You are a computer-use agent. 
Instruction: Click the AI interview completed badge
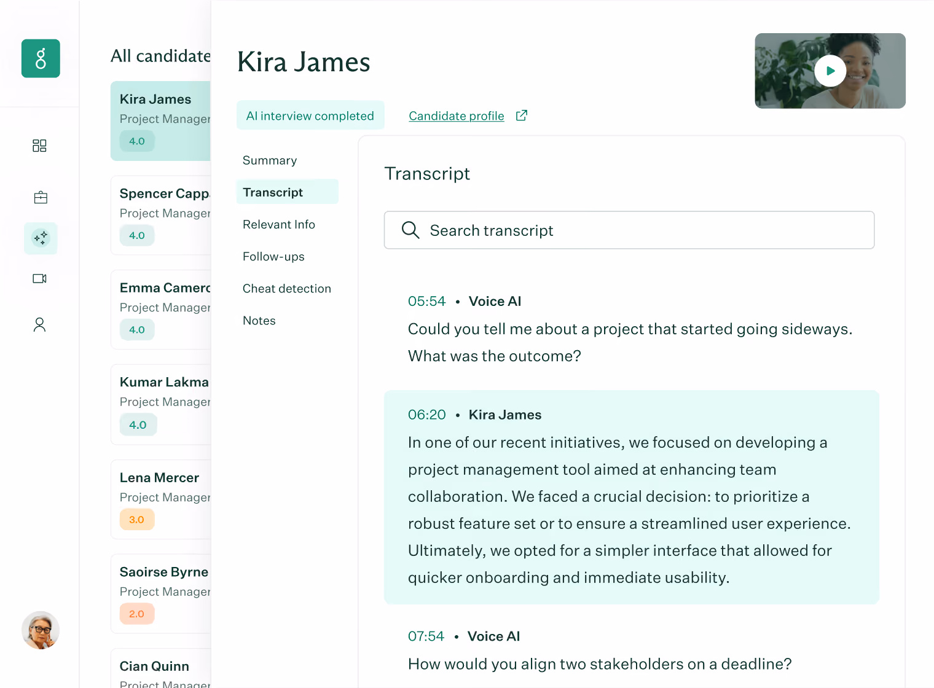point(310,115)
